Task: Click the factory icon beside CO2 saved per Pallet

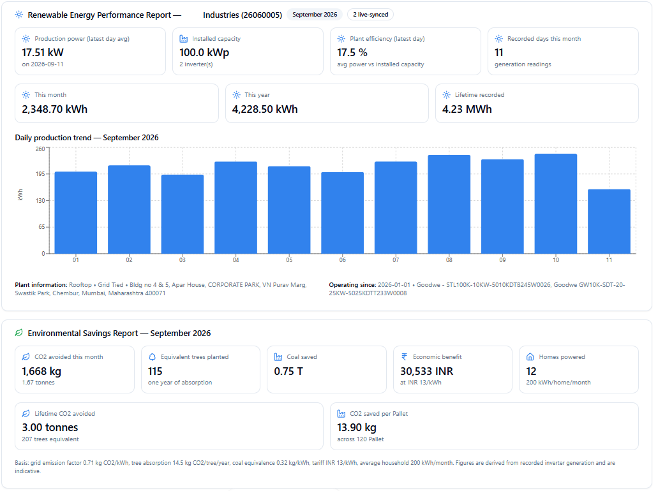Action: pos(341,413)
